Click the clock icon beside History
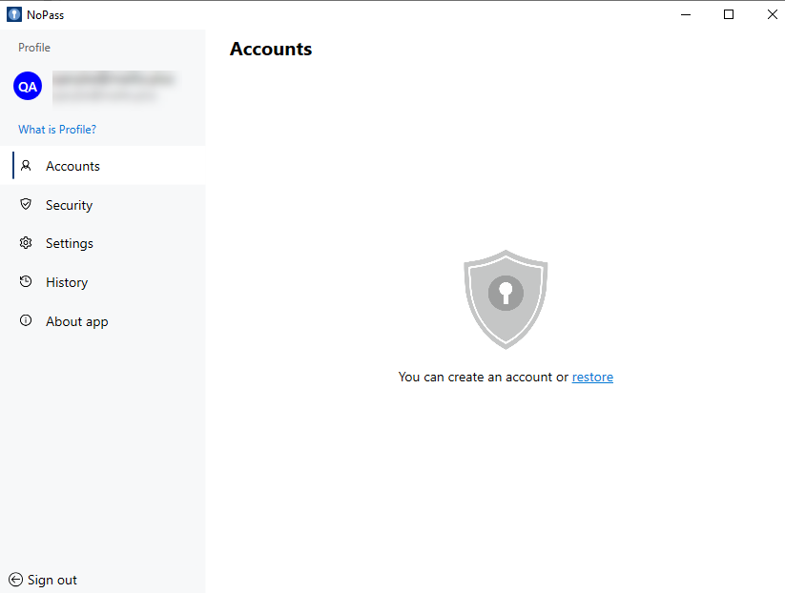This screenshot has width=785, height=593. click(x=26, y=282)
